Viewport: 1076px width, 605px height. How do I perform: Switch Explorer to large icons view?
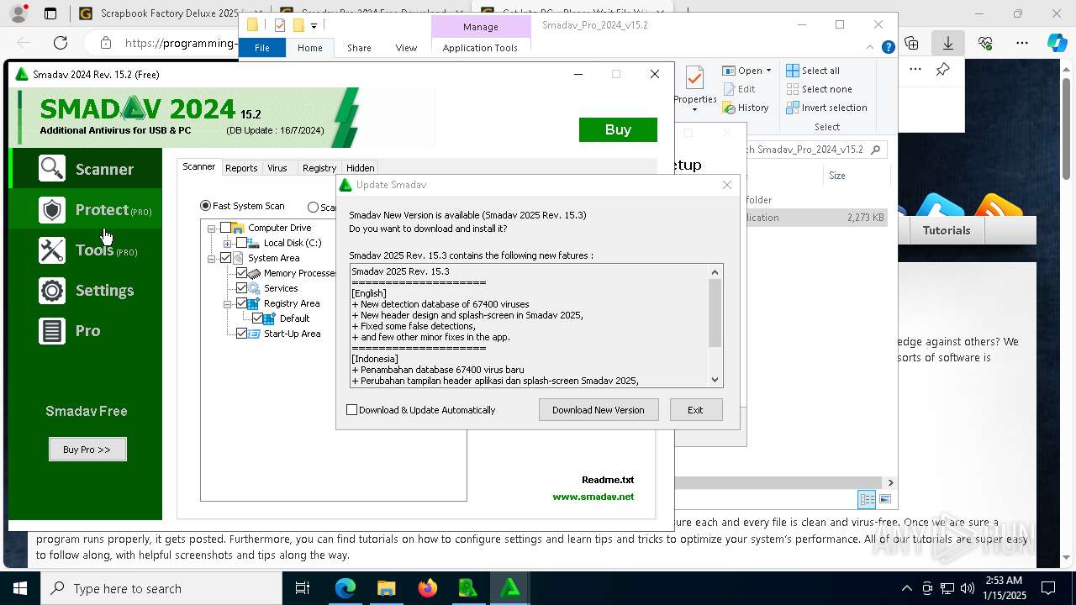click(884, 499)
